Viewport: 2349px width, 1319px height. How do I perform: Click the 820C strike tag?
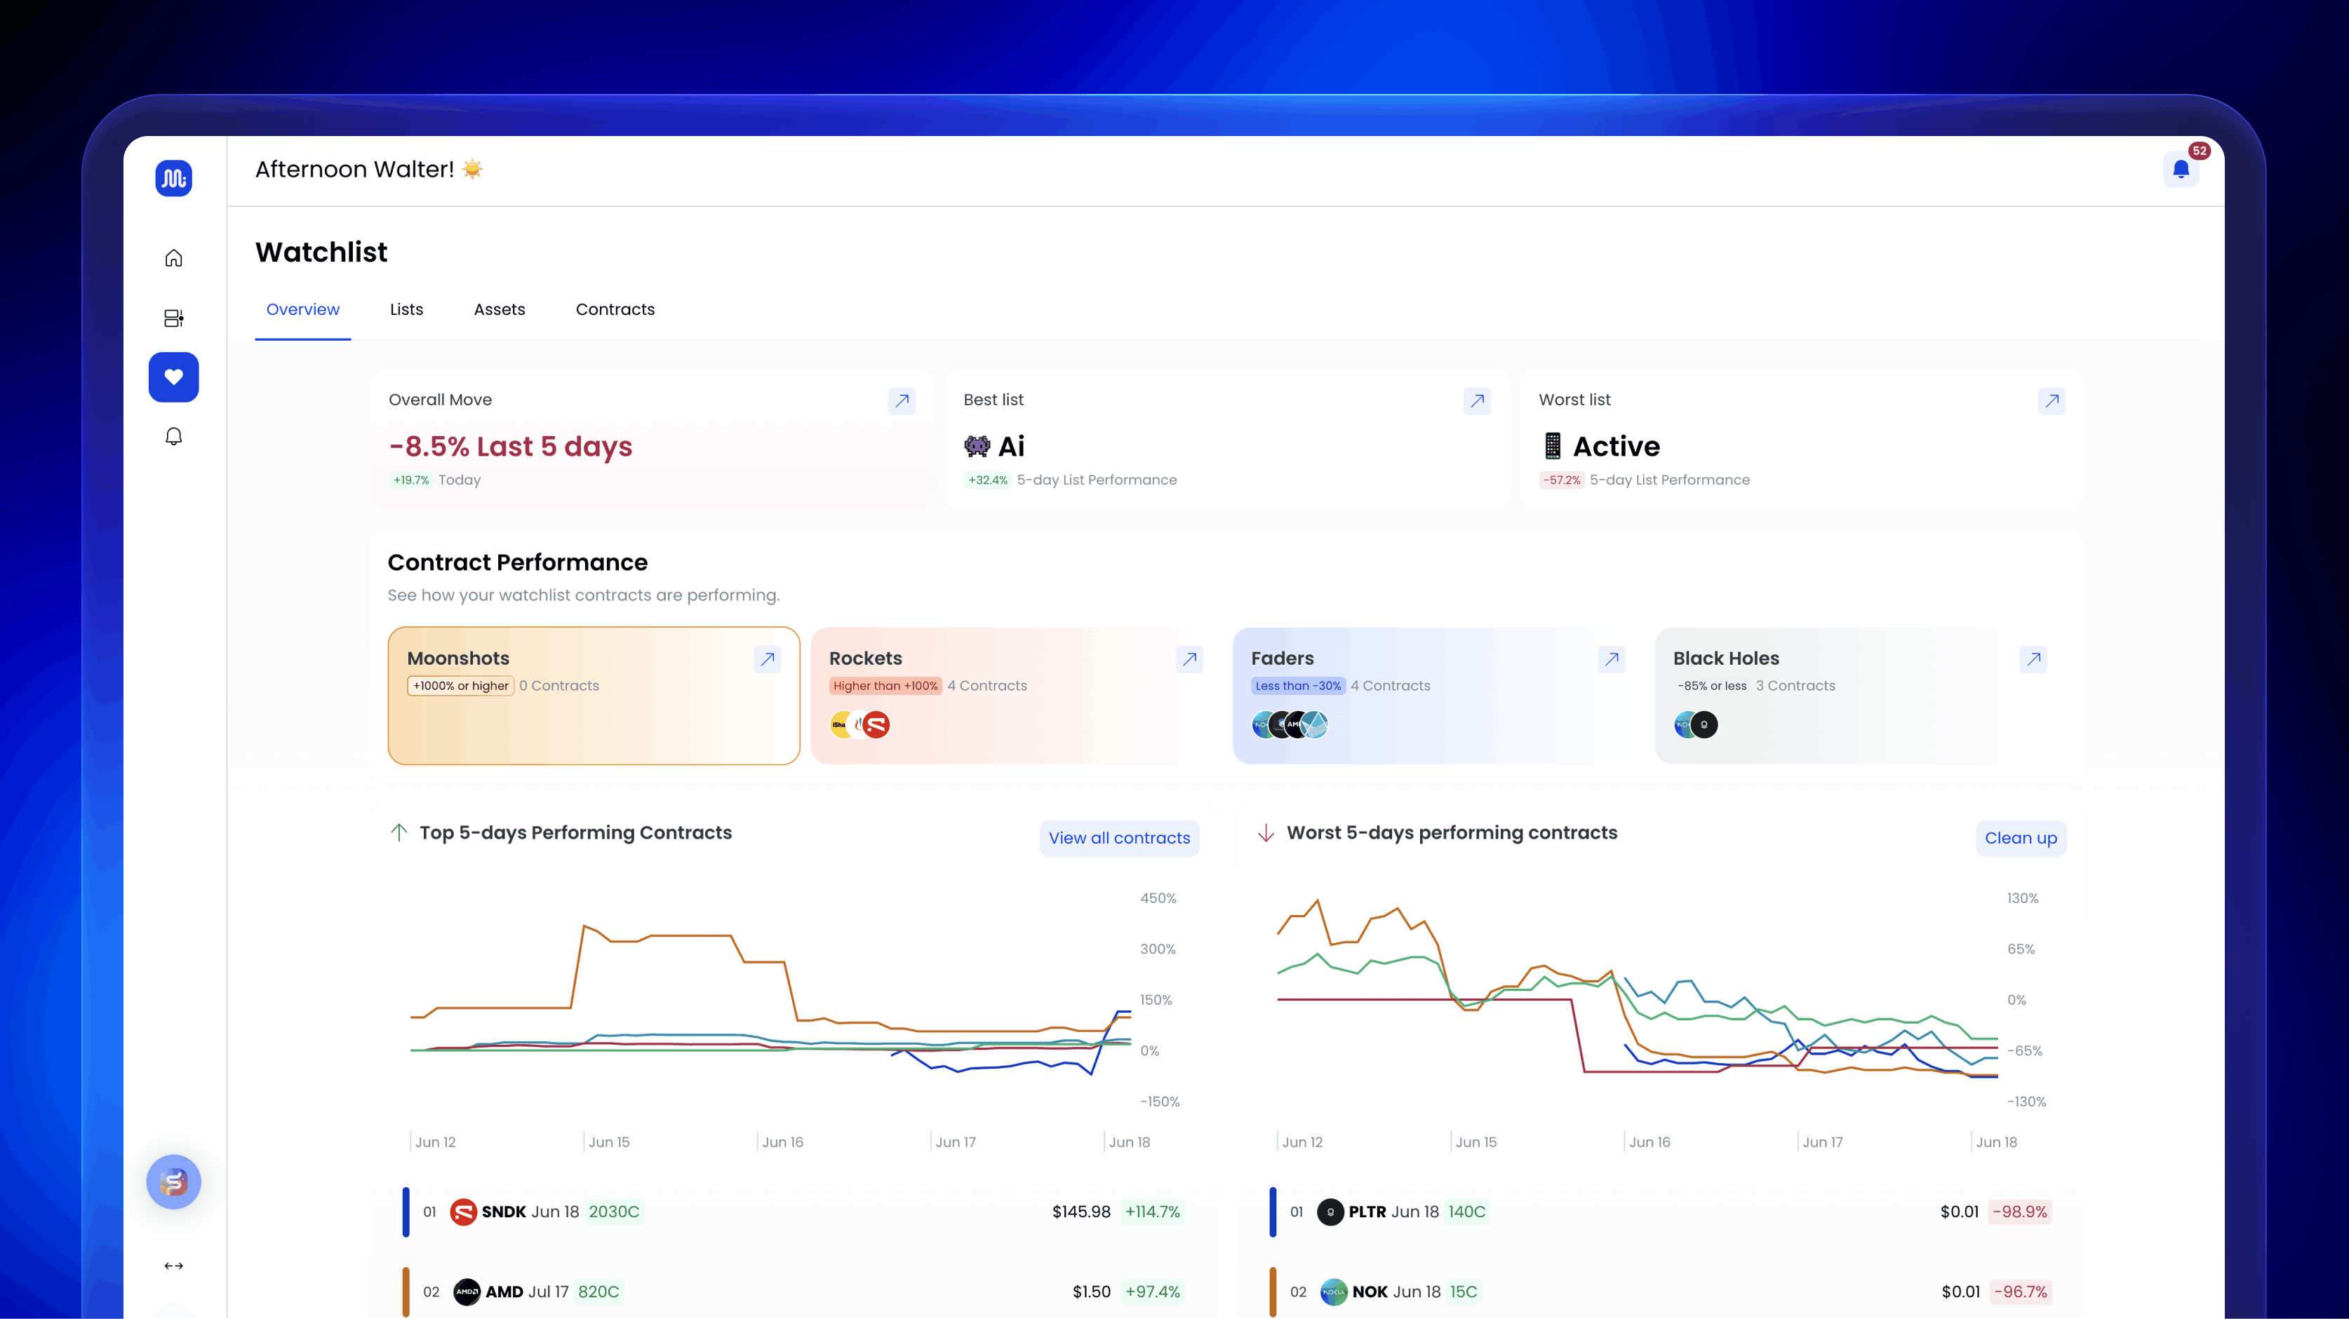click(598, 1292)
